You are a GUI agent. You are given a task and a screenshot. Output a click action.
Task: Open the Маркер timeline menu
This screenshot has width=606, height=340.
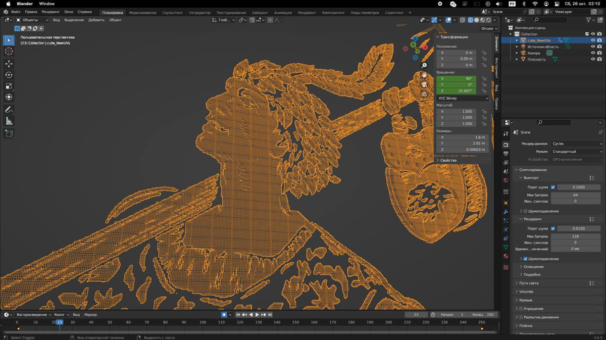click(90, 314)
